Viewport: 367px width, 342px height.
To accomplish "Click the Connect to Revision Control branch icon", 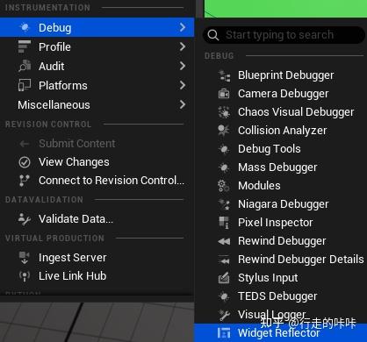I will [x=25, y=181].
